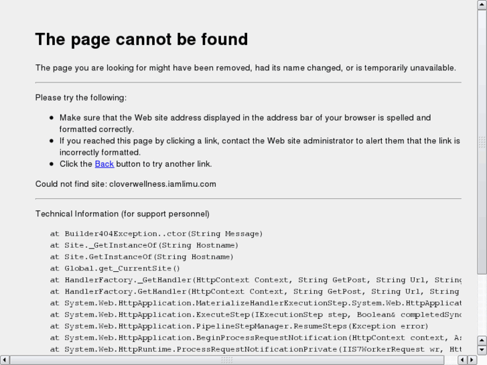487x365 pixels.
Task: Click the left arrow at the horizontal scrollbar's left end
Action: point(5,360)
